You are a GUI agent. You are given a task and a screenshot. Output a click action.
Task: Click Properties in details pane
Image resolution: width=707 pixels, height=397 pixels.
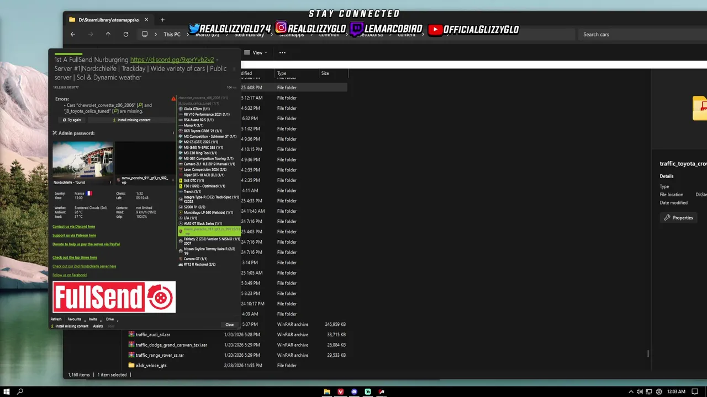tap(678, 218)
